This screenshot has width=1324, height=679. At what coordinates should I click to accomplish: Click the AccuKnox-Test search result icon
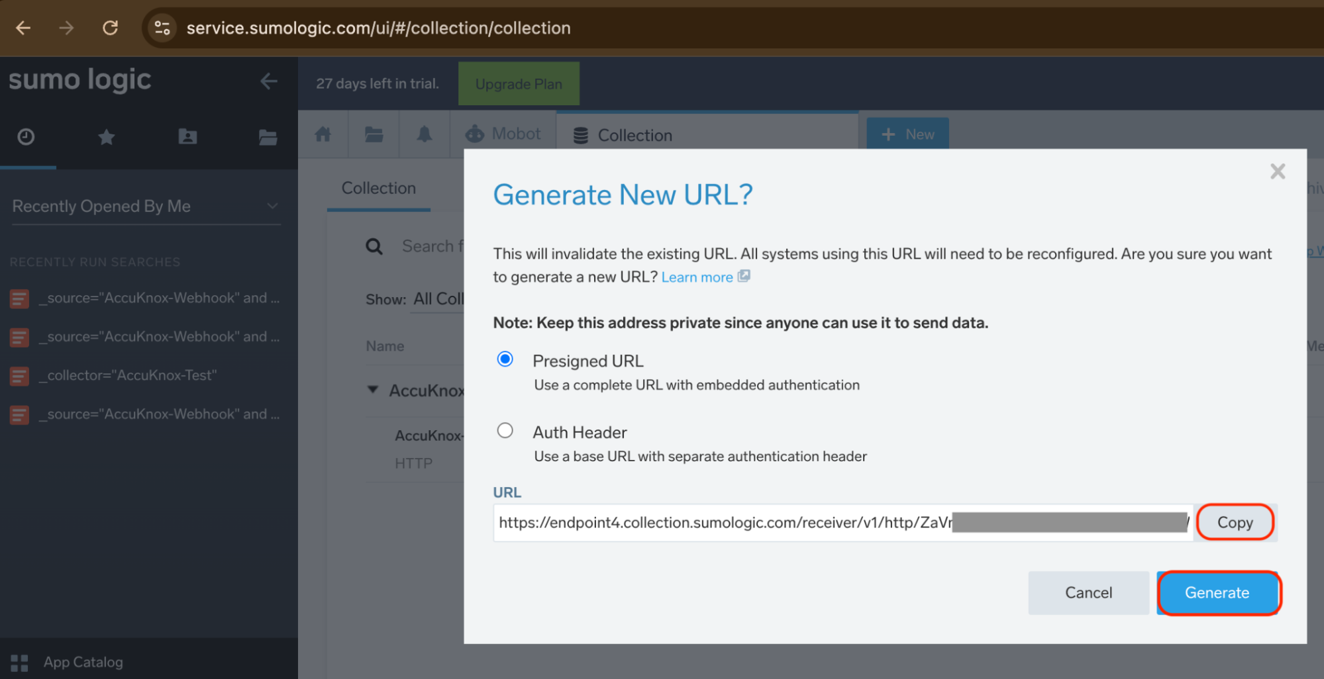click(x=19, y=377)
